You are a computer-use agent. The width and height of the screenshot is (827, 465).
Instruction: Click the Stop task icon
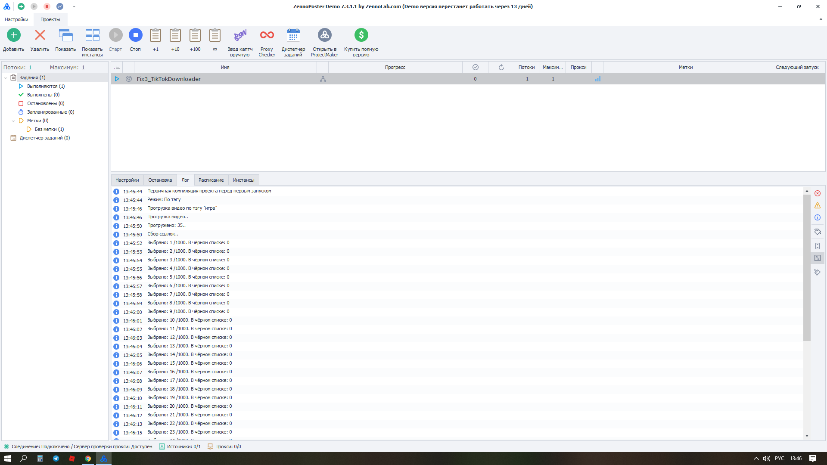(x=135, y=35)
